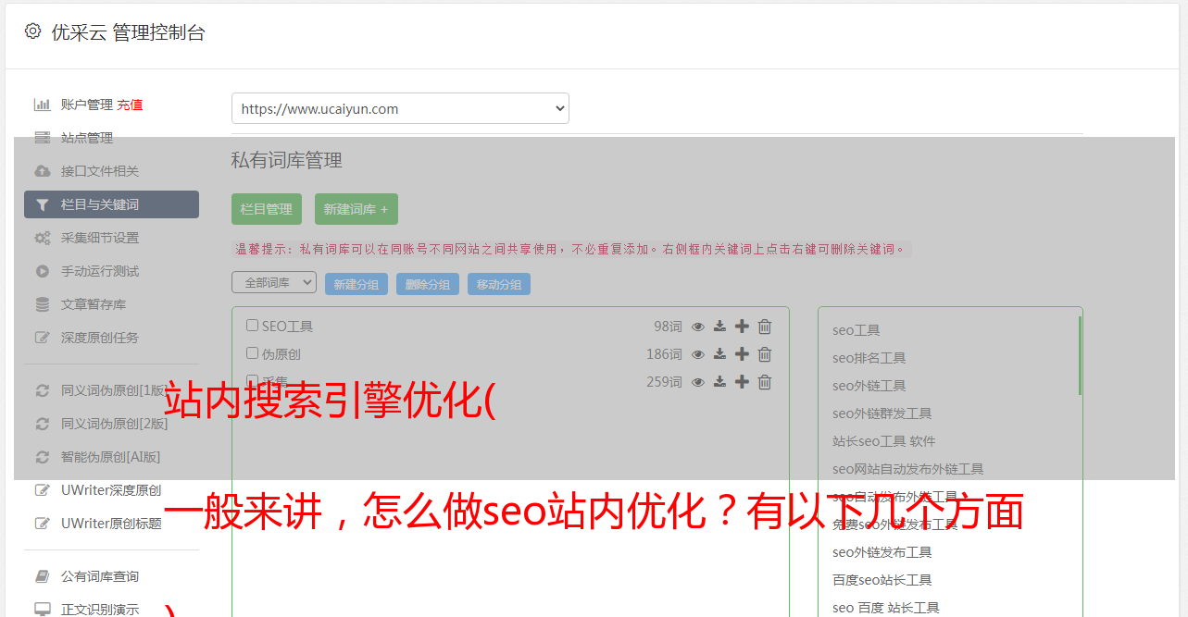Select keyword seo 百度 站长工具
Viewport: 1188px width, 617px height.
886,608
